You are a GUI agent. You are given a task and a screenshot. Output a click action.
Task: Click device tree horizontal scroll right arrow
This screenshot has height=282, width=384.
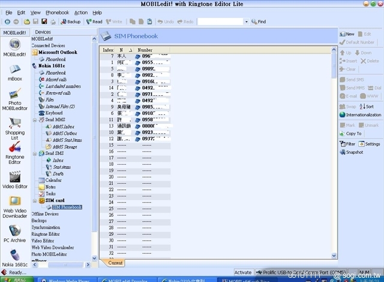(88, 265)
